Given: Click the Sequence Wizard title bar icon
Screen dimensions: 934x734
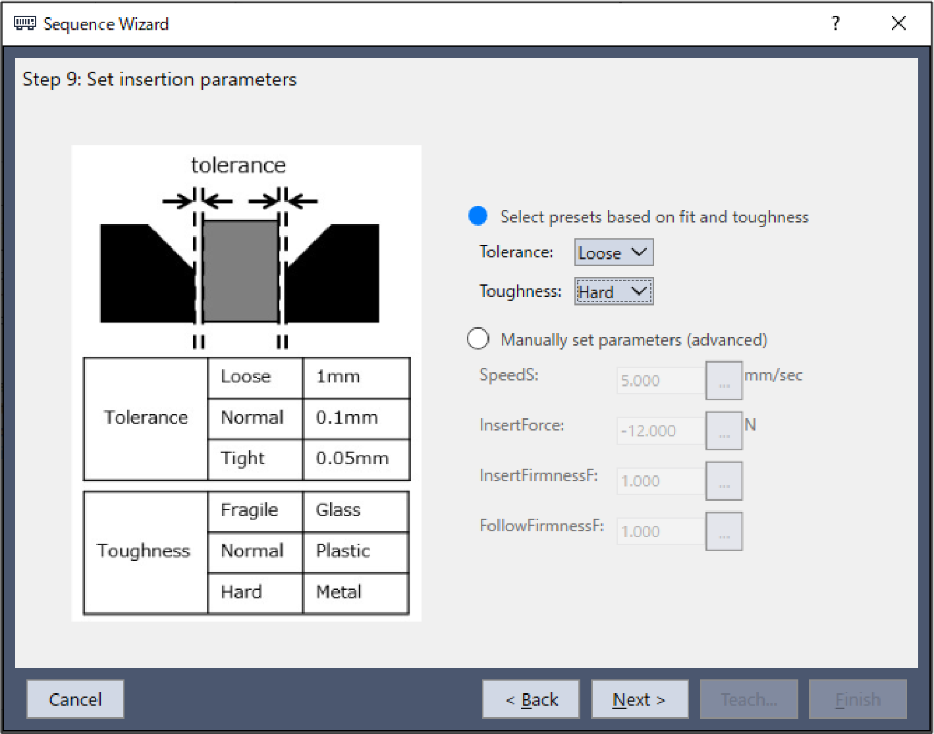Looking at the screenshot, I should 25,24.
